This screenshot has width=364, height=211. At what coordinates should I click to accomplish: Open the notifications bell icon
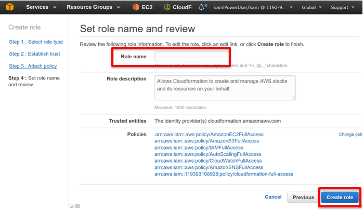202,7
